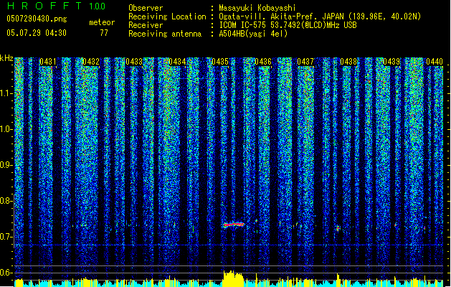451x287 pixels.
Task: Click the 0438 time marker
Action: tap(348, 62)
